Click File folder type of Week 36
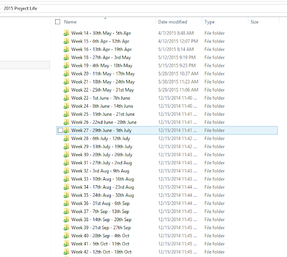Viewport: 287px width, 257px height. tap(214, 203)
